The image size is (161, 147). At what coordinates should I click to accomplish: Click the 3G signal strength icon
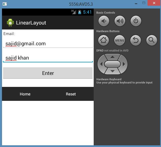click(x=74, y=12)
